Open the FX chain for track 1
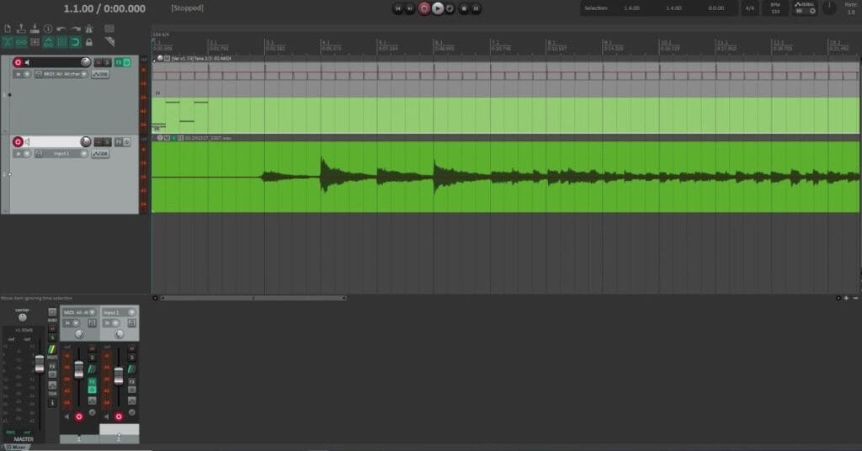Viewport: 862px width, 451px height. (x=118, y=62)
